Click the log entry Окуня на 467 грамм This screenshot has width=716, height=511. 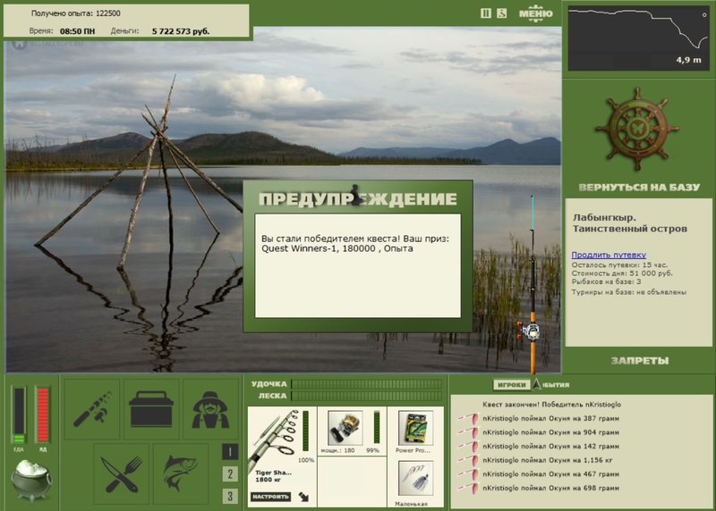tap(550, 474)
